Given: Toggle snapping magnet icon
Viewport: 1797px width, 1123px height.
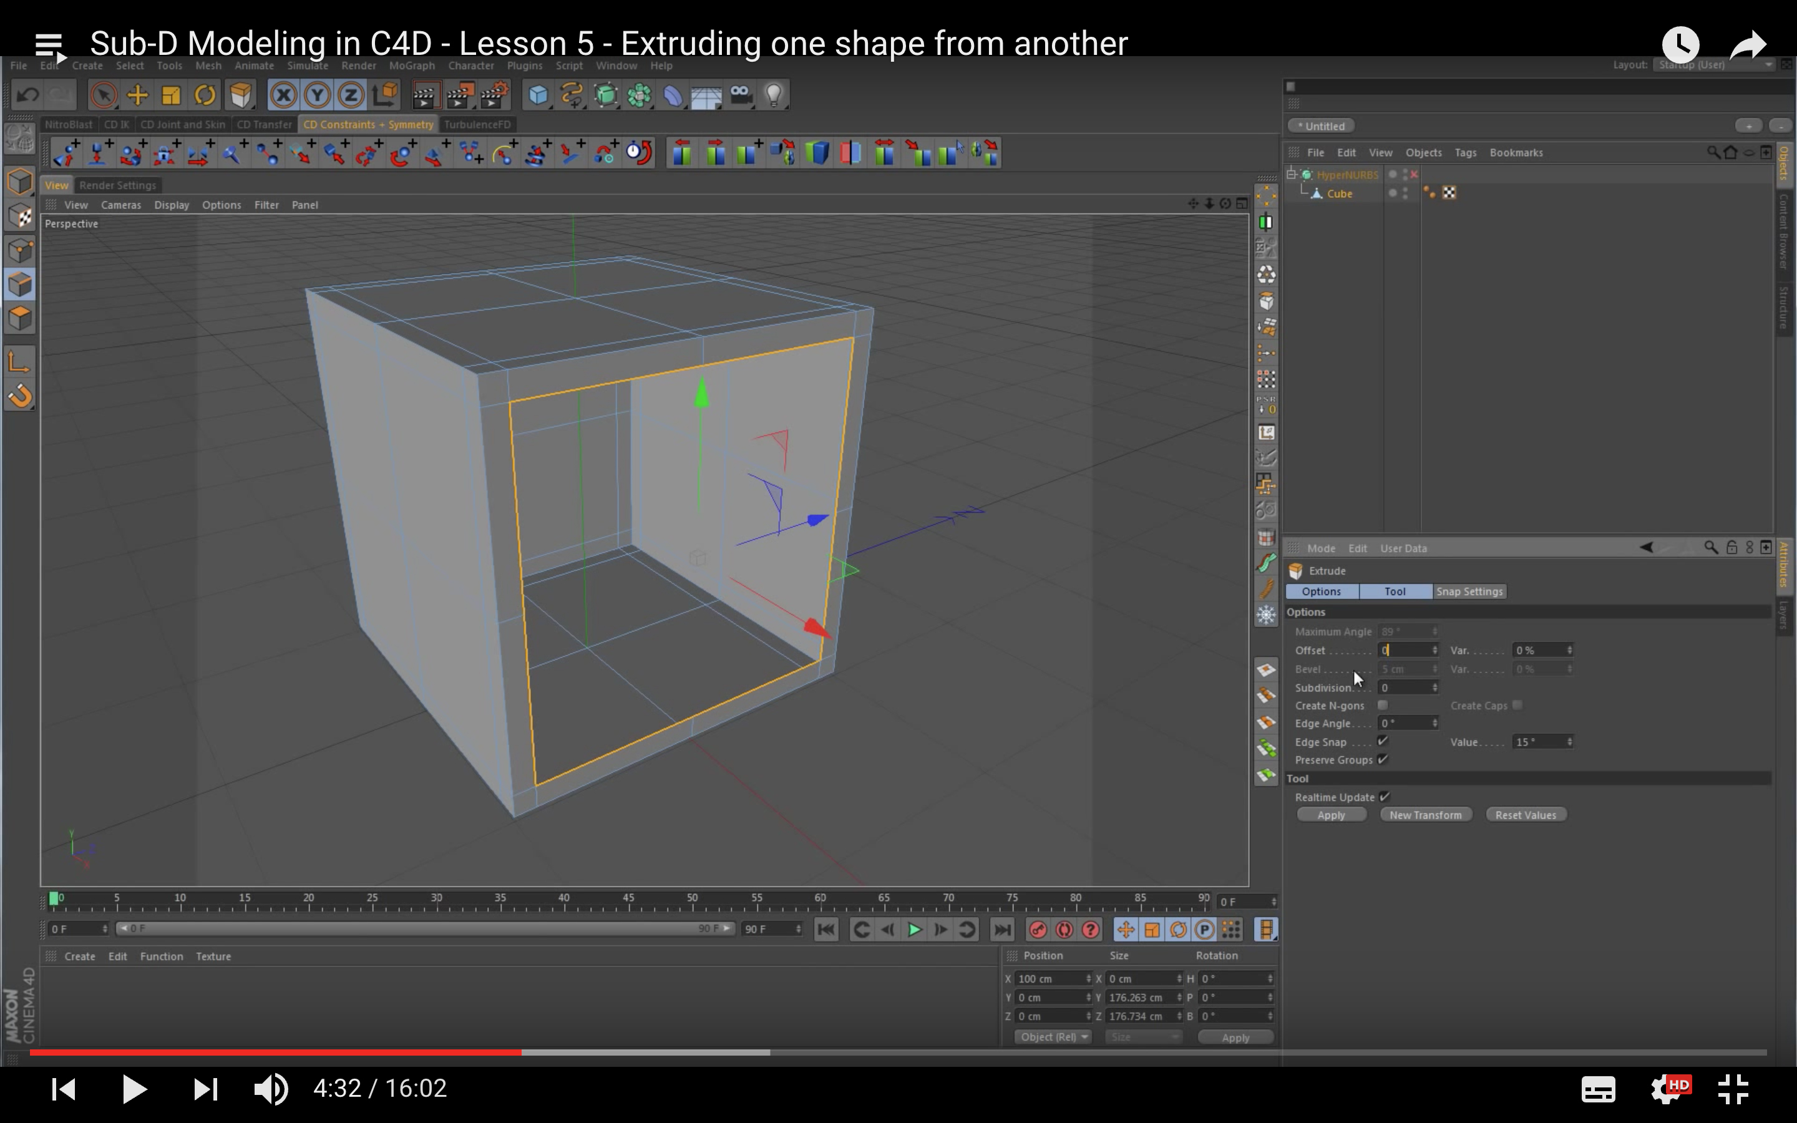Looking at the screenshot, I should click(x=19, y=396).
